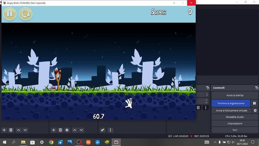Viewport: 259px width, 146px height.
Task: Open the transitions three-dot menu
Action: pos(206,108)
